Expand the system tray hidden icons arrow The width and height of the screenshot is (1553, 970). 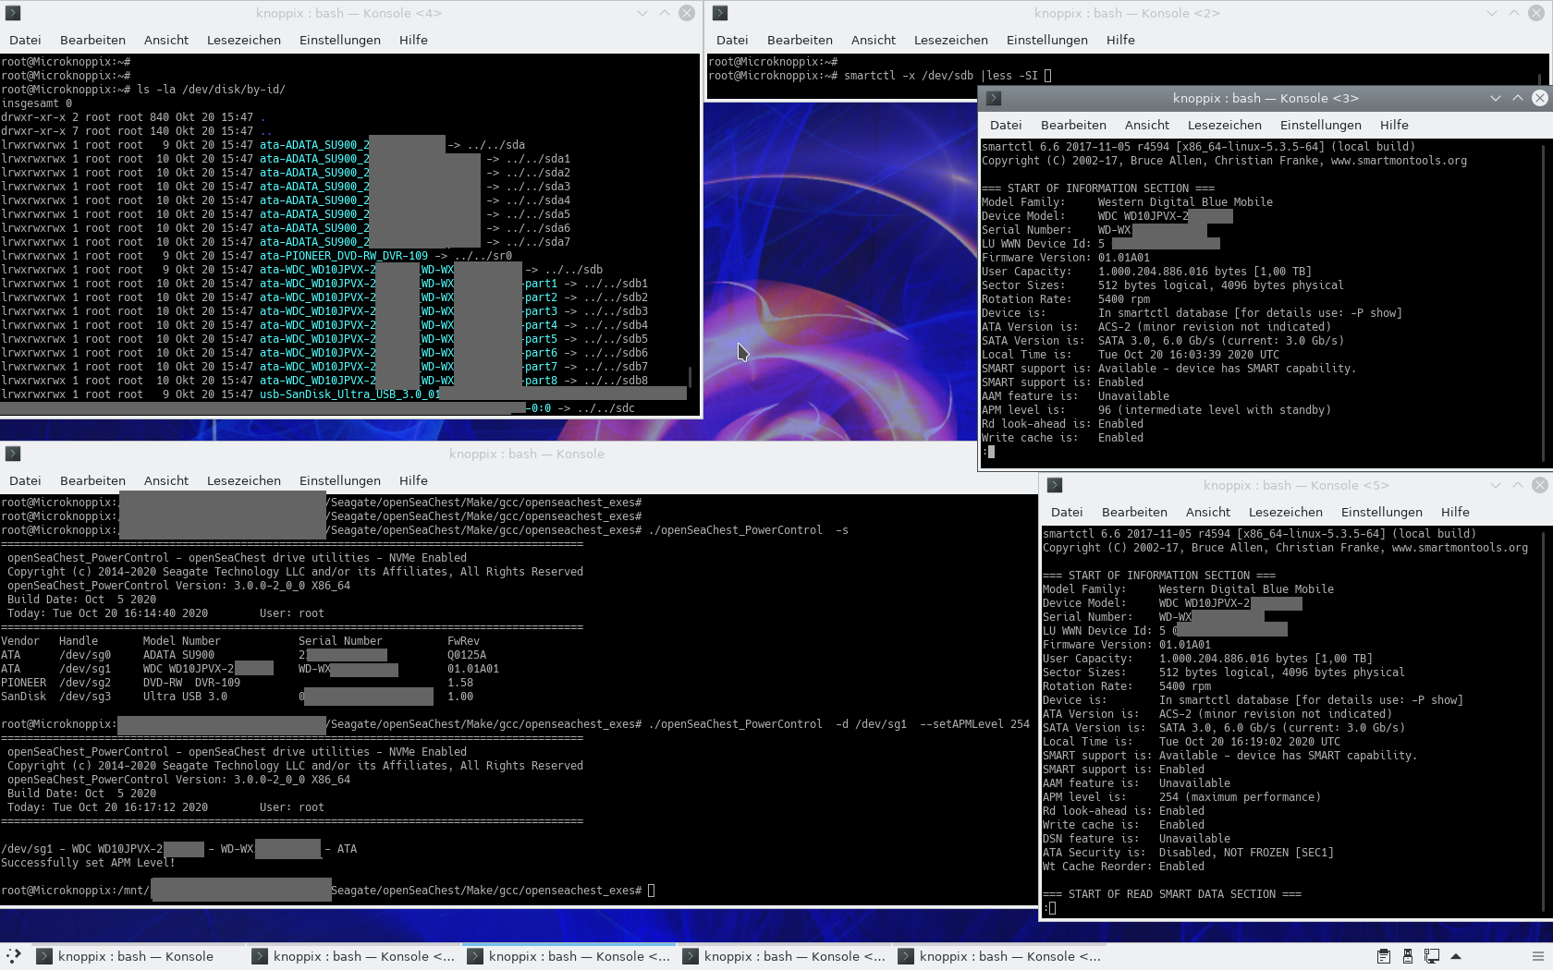[1456, 956]
